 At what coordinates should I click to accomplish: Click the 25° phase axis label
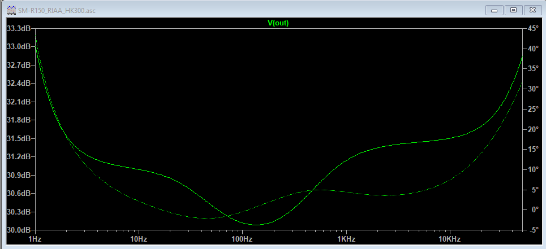pos(533,110)
